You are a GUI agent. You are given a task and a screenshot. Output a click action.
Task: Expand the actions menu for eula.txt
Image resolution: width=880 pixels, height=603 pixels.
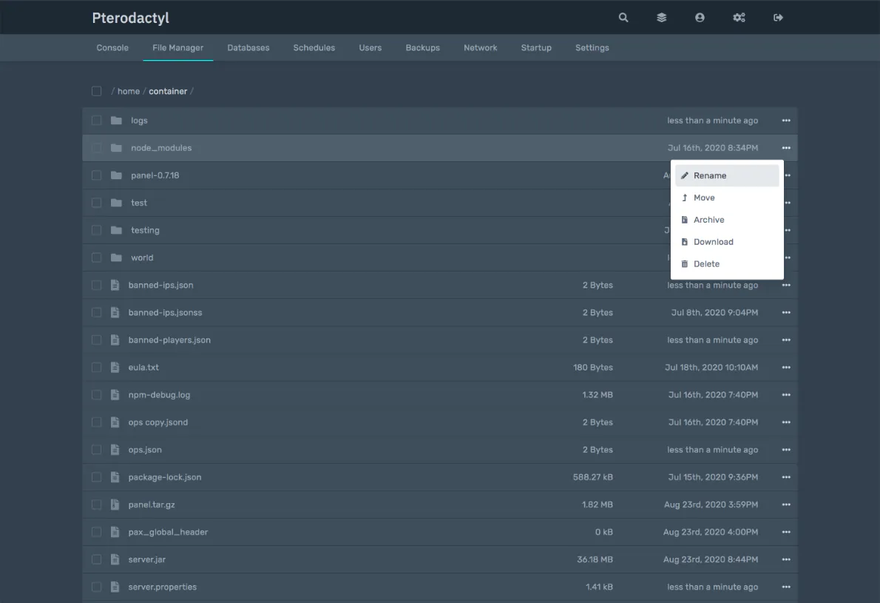786,368
